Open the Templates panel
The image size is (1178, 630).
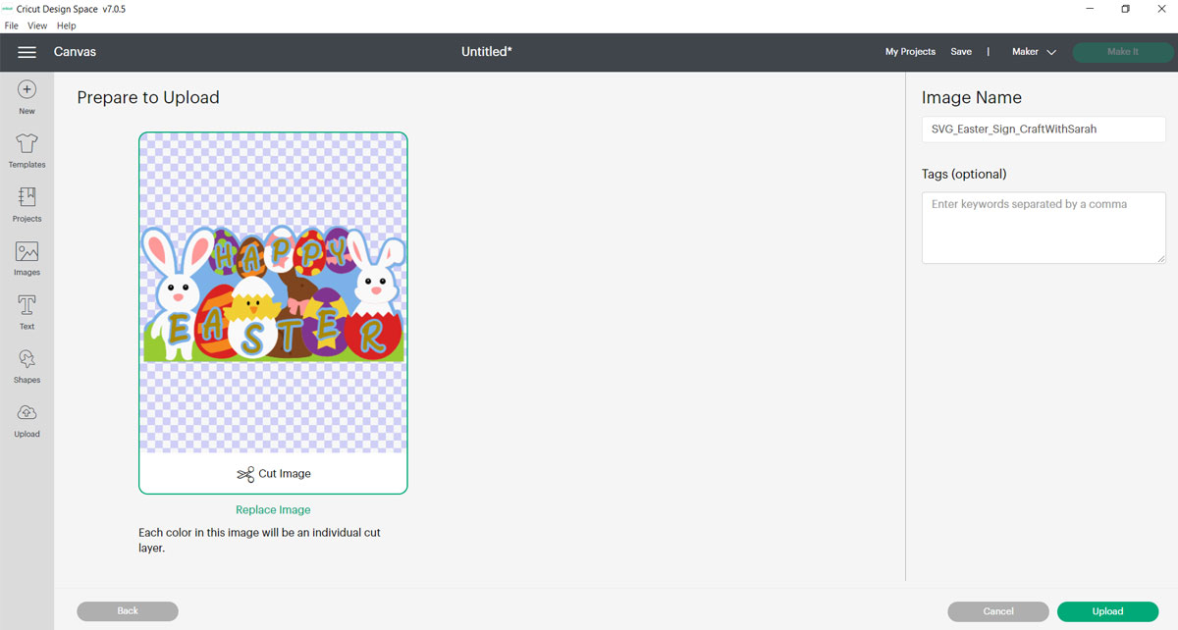point(27,149)
